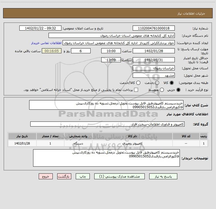Click the row number cell 1 in ردیف column
Screen dimensions: 216x209
(204, 143)
